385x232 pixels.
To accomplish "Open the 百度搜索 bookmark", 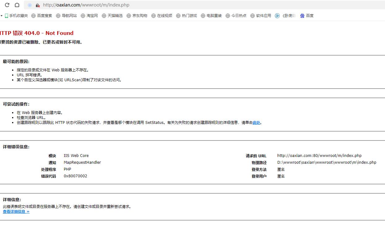I will pyautogui.click(x=41, y=16).
